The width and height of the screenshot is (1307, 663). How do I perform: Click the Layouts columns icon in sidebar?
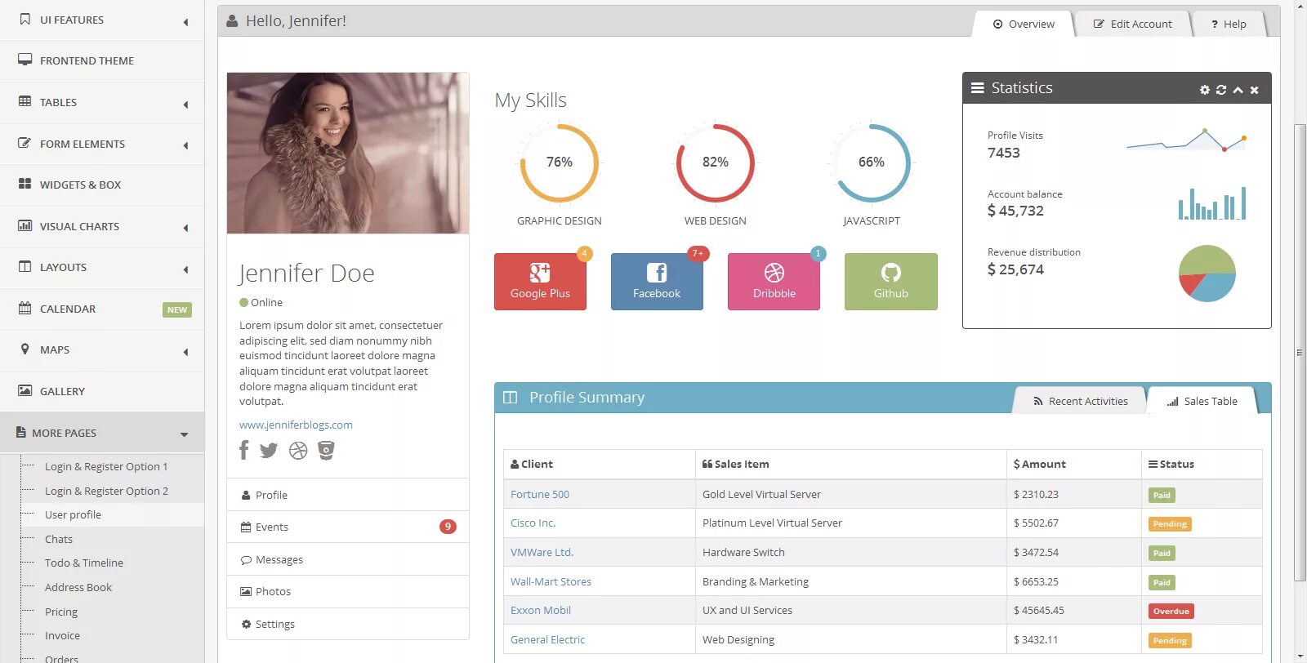coord(25,266)
